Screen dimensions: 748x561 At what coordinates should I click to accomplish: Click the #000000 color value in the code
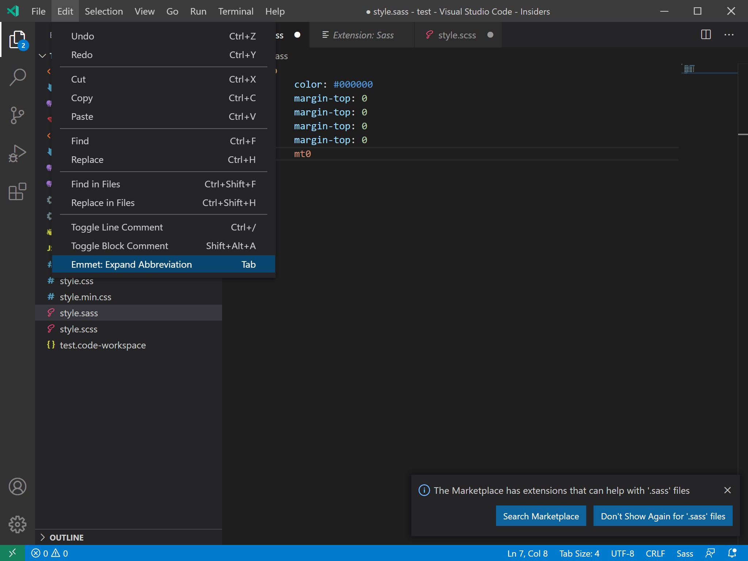[352, 84]
